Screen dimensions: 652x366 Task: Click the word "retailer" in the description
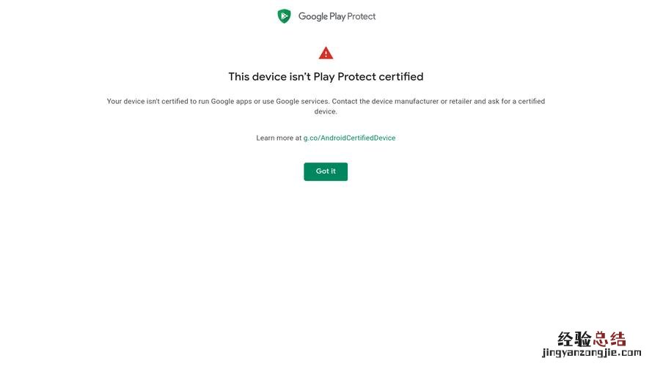click(457, 101)
